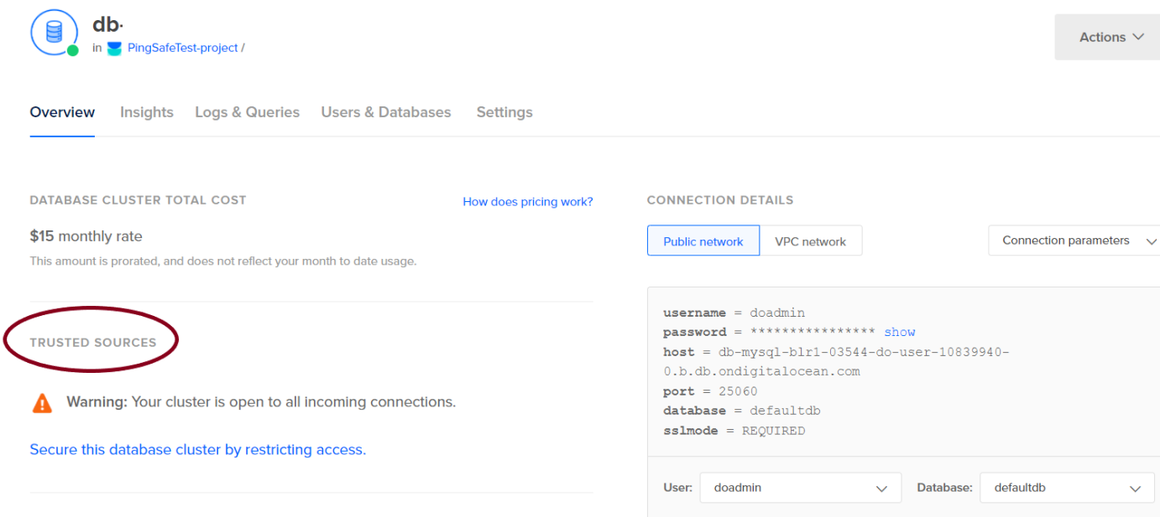This screenshot has width=1160, height=517.
Task: Open the Settings tab
Action: click(x=504, y=112)
